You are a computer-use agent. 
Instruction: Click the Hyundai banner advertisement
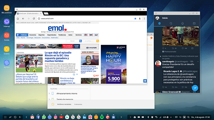[x=57, y=46]
